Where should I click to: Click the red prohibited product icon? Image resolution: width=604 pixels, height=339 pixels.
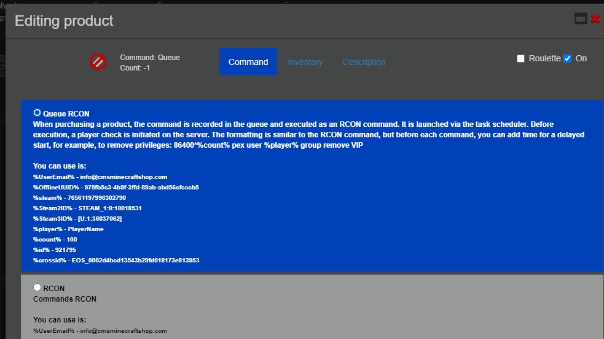[98, 62]
